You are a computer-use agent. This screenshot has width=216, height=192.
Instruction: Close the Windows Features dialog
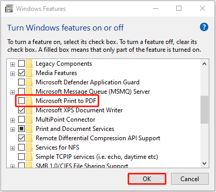(x=203, y=8)
